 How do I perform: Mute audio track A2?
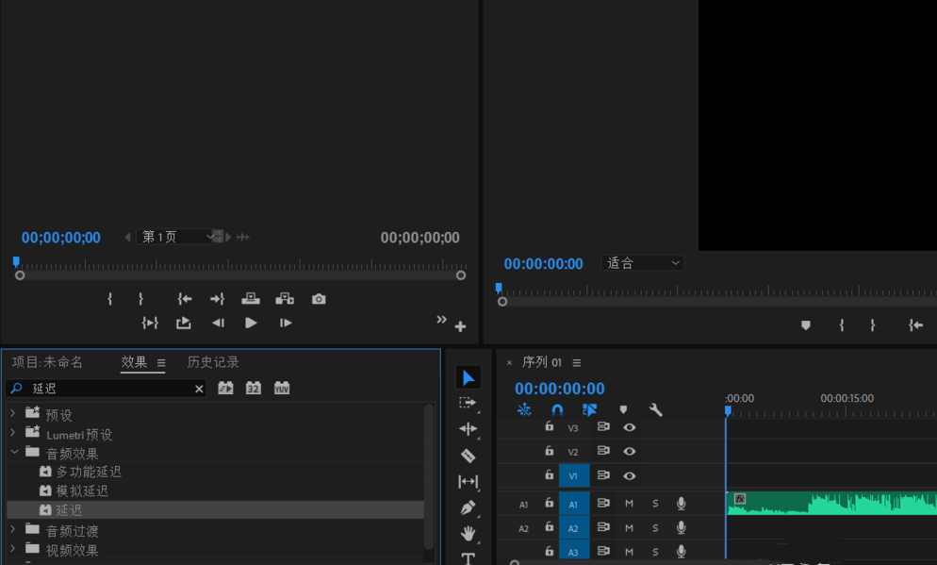[x=628, y=527]
